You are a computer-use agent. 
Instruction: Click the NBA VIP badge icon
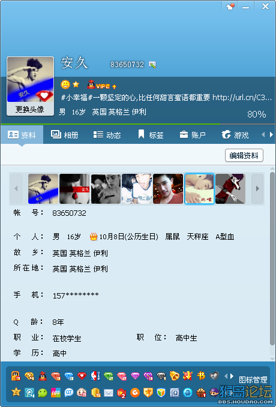[95, 376]
